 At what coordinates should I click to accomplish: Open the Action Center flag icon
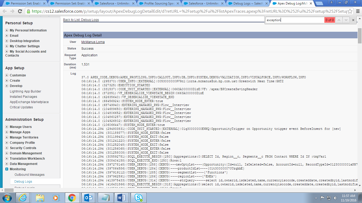323,198
